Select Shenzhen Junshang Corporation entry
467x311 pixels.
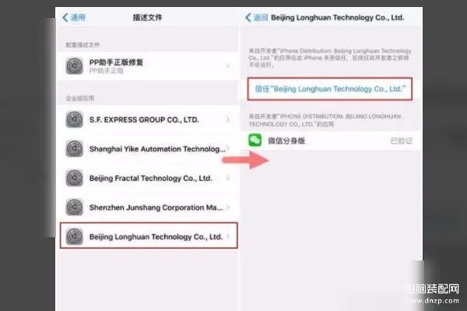148,207
